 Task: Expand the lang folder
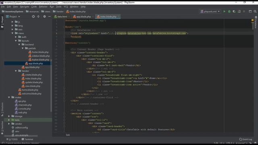tap(12, 25)
